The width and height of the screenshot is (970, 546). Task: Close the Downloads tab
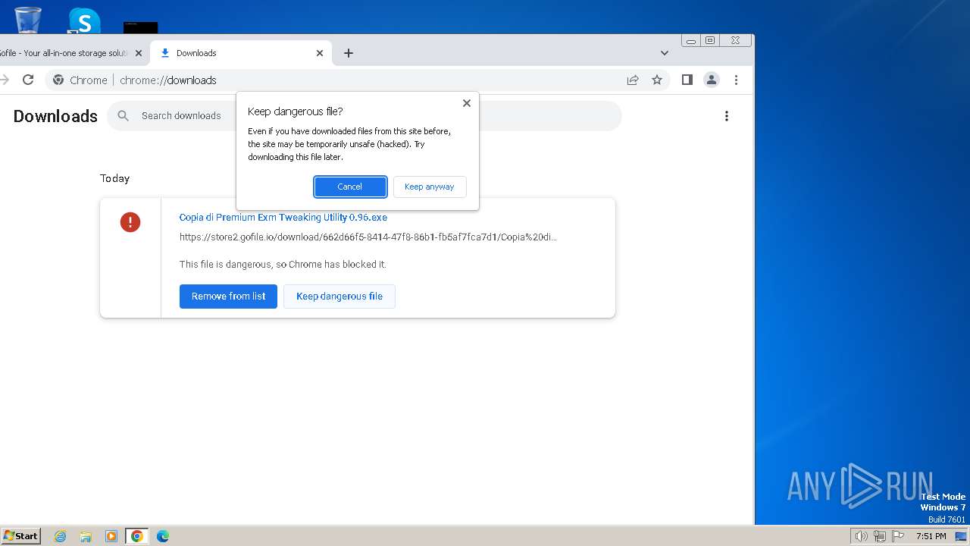tap(320, 53)
